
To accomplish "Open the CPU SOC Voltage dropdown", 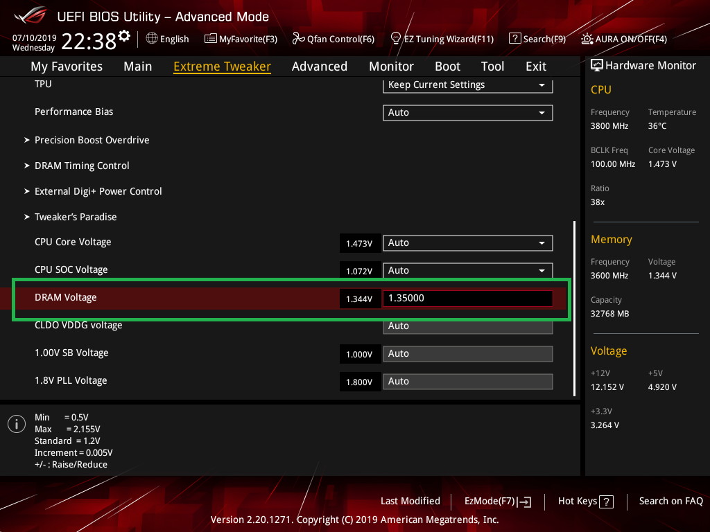I will (468, 271).
